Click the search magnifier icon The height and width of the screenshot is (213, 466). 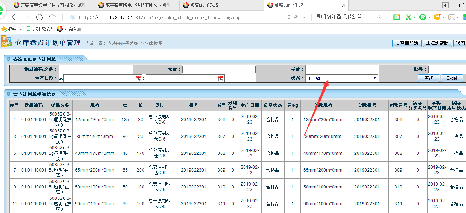point(379,17)
